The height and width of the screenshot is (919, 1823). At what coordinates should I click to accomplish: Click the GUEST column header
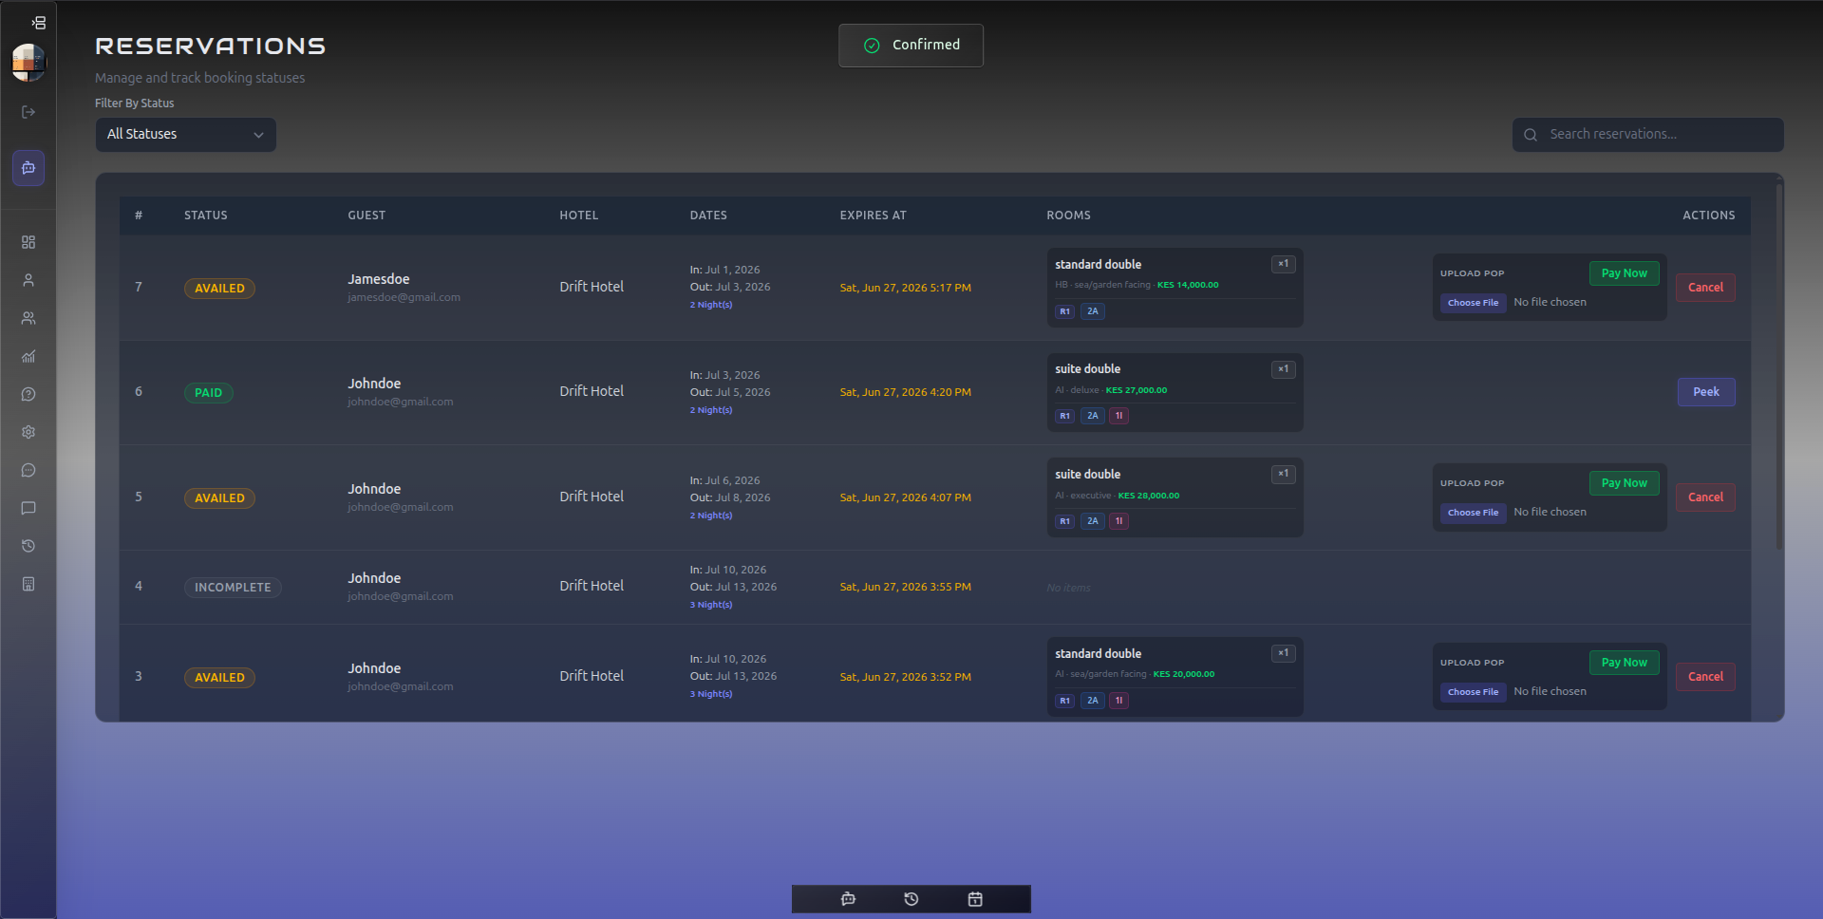(366, 216)
